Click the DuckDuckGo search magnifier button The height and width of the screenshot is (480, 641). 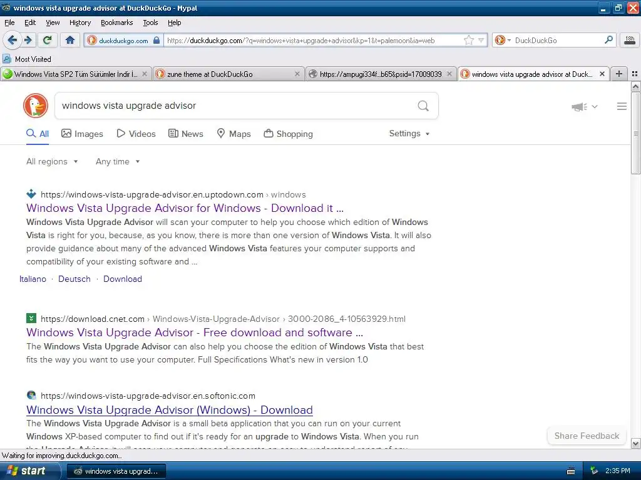pyautogui.click(x=423, y=106)
